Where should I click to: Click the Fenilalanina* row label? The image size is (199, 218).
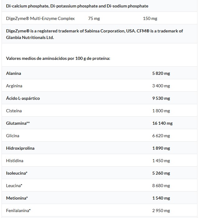pyautogui.click(x=18, y=211)
